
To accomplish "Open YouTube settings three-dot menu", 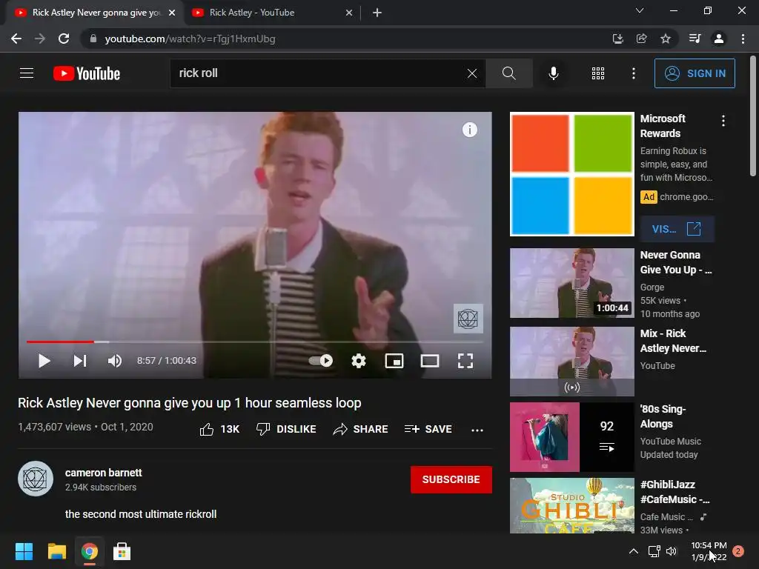I will pyautogui.click(x=634, y=73).
